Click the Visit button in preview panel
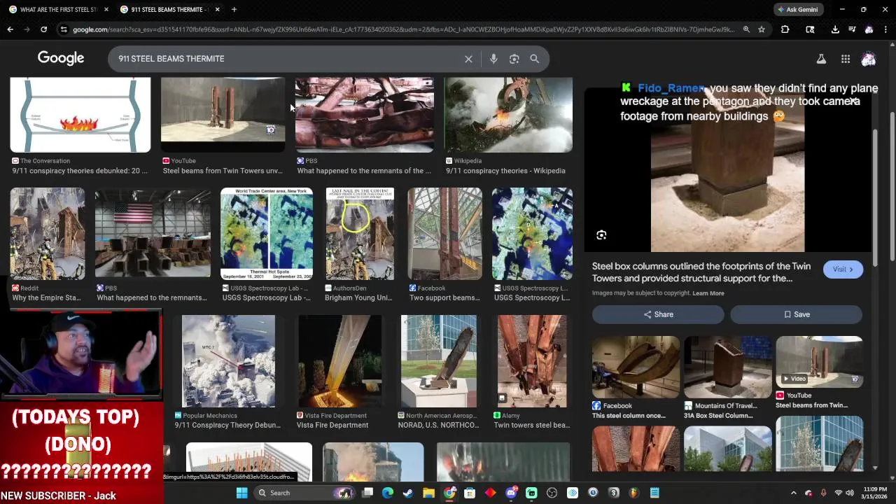This screenshot has height=504, width=896. (x=843, y=269)
